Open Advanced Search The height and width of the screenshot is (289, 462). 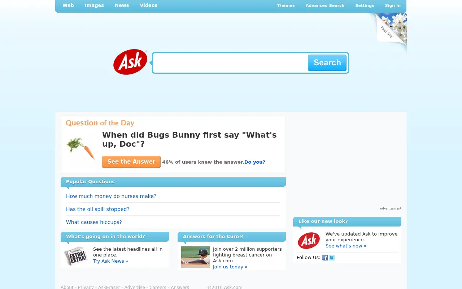tap(325, 5)
